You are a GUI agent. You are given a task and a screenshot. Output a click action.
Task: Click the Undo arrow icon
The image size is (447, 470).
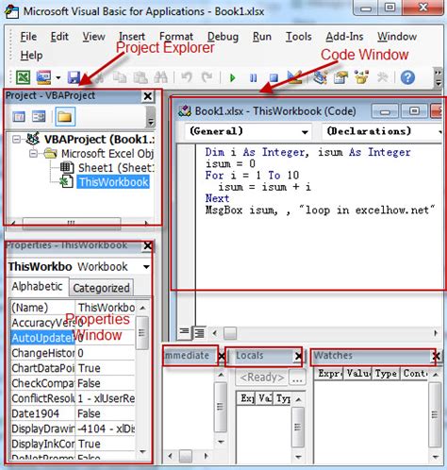tap(187, 77)
